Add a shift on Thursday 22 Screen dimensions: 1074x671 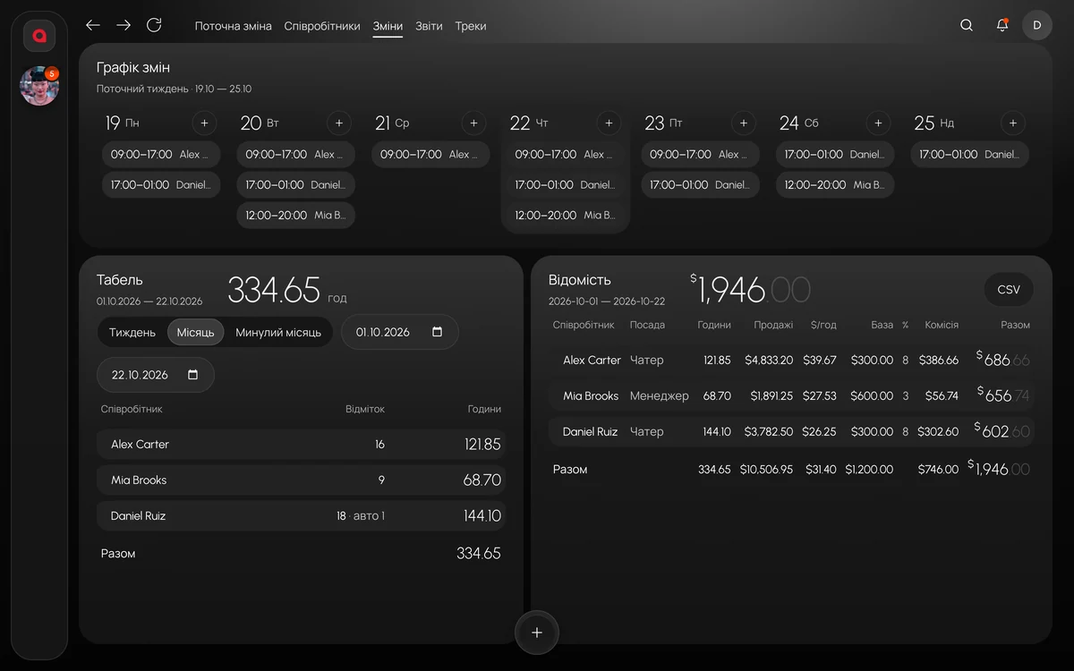coord(609,123)
